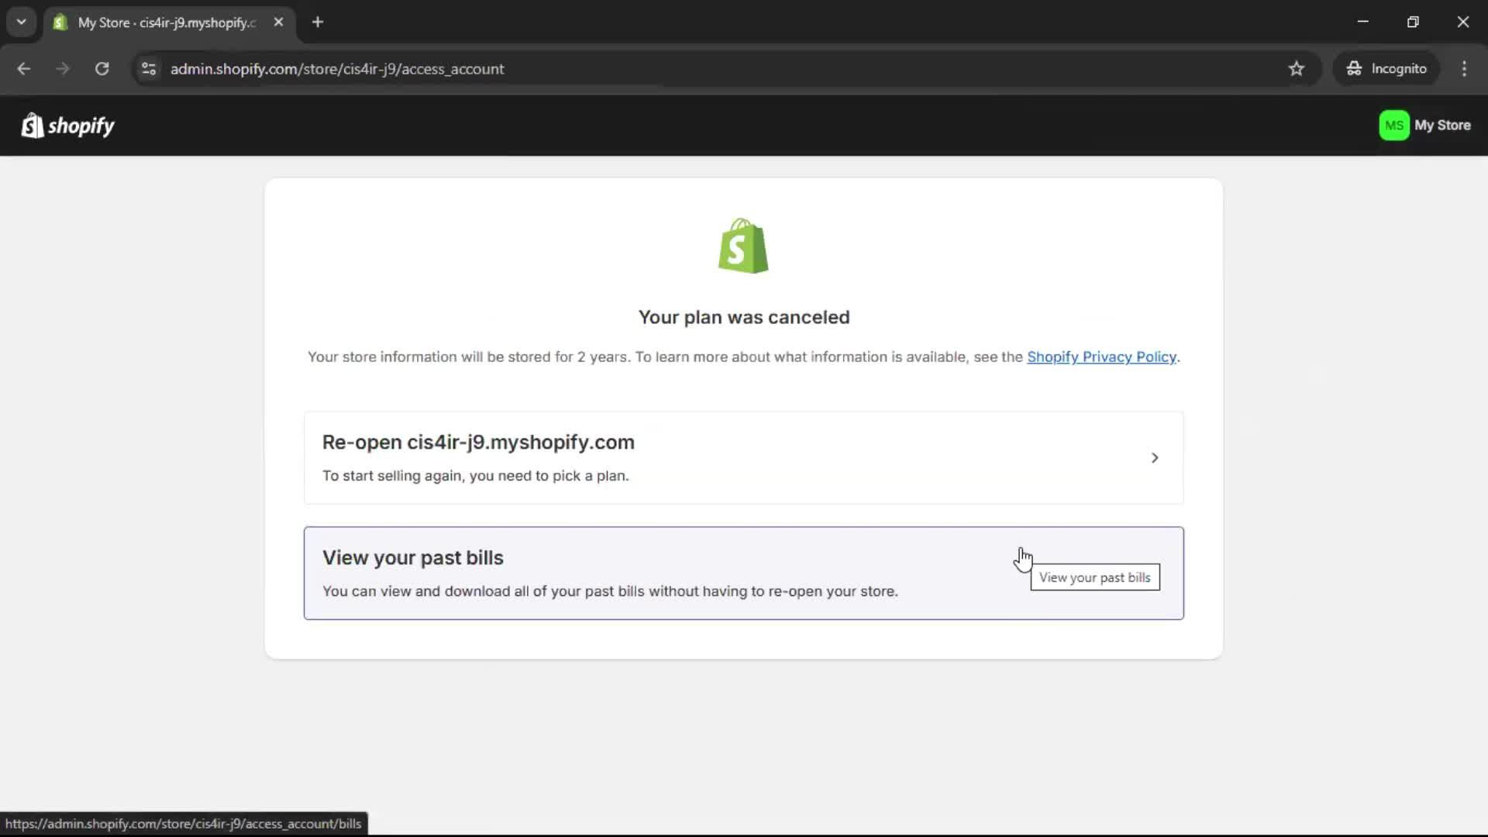Select the My Store browser tab
The width and height of the screenshot is (1488, 837).
click(166, 22)
